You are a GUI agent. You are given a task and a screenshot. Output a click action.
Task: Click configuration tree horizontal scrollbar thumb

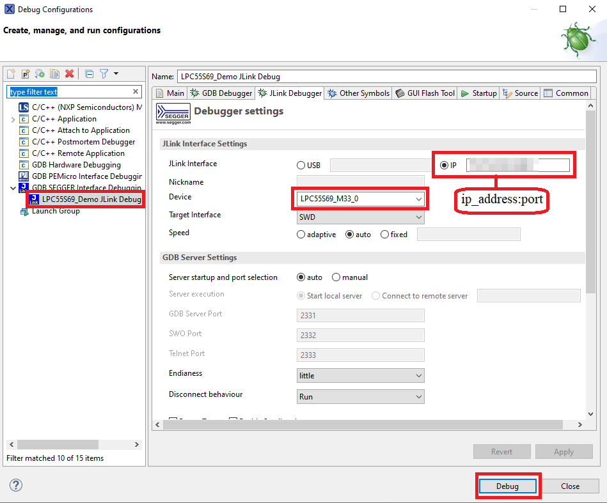tap(58, 444)
